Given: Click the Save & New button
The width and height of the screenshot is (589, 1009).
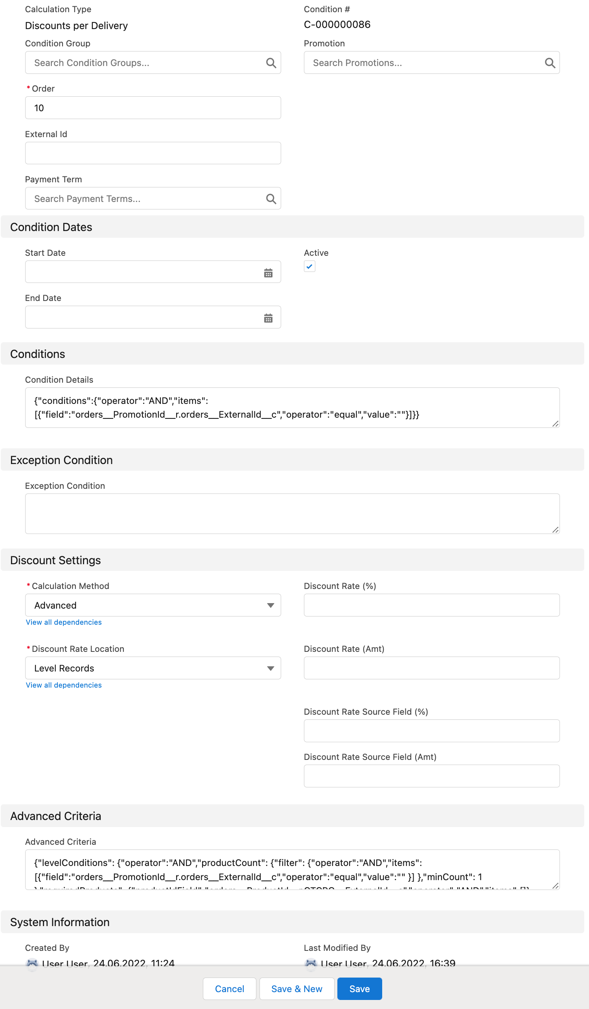Looking at the screenshot, I should 296,989.
